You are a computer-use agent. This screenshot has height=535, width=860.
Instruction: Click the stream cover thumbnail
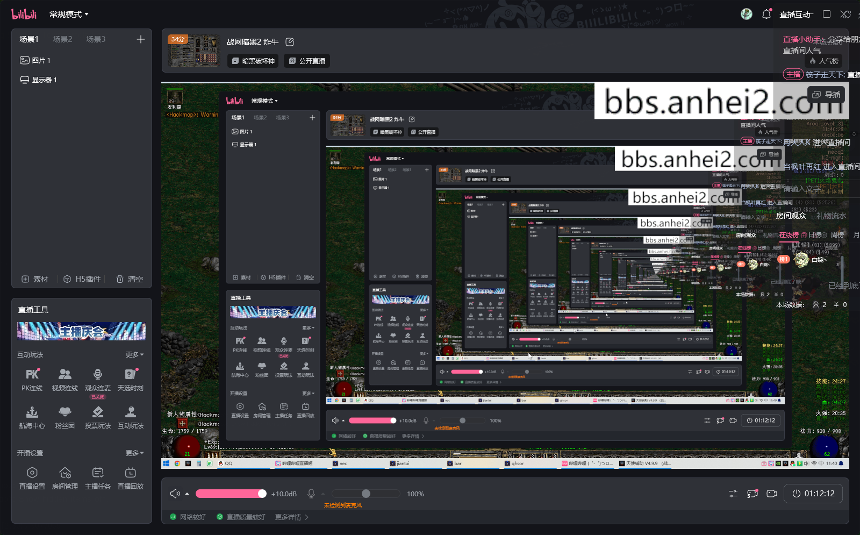[x=193, y=51]
